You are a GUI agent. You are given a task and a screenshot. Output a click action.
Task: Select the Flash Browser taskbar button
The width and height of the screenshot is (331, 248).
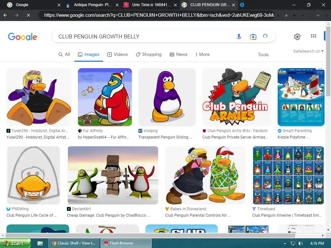[x=126, y=243]
